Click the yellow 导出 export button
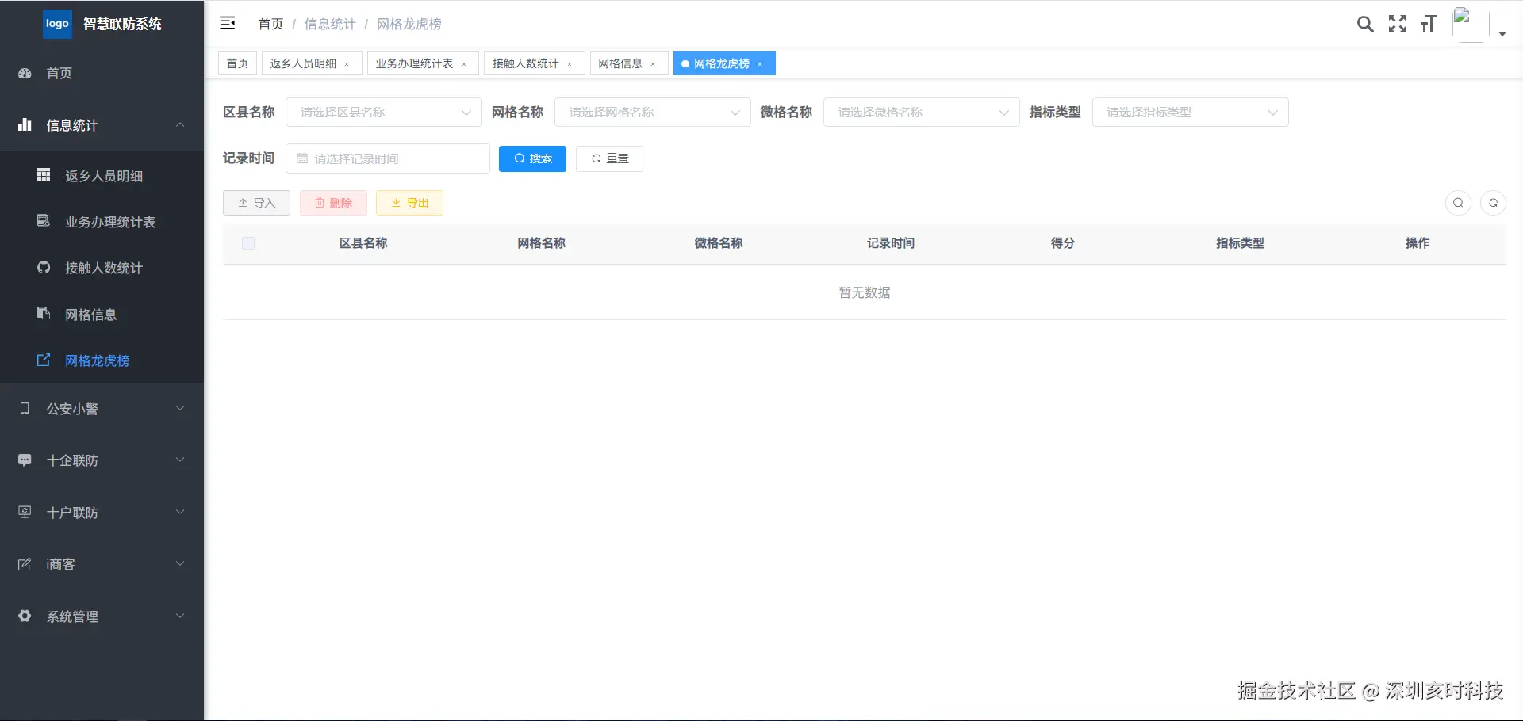 tap(409, 203)
